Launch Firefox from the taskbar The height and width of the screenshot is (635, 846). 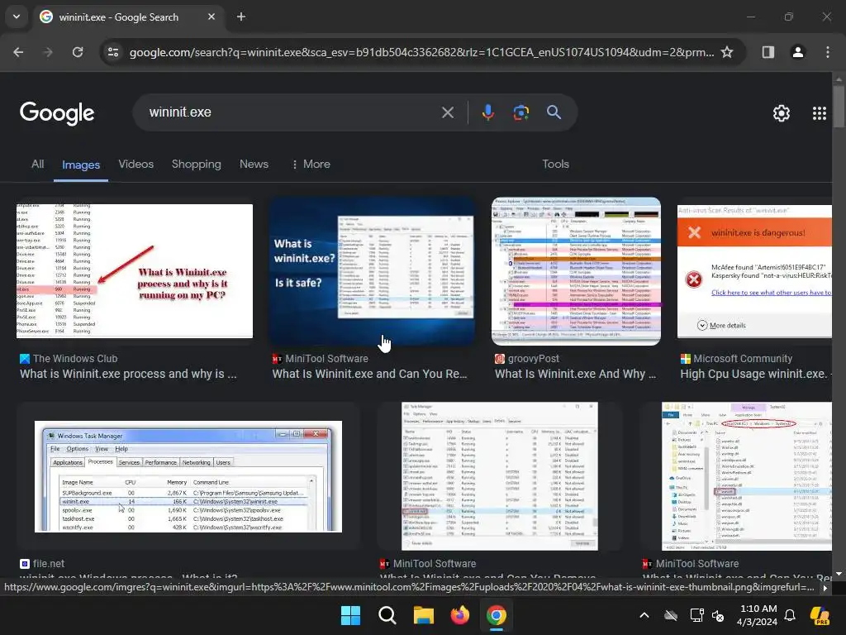coord(459,615)
